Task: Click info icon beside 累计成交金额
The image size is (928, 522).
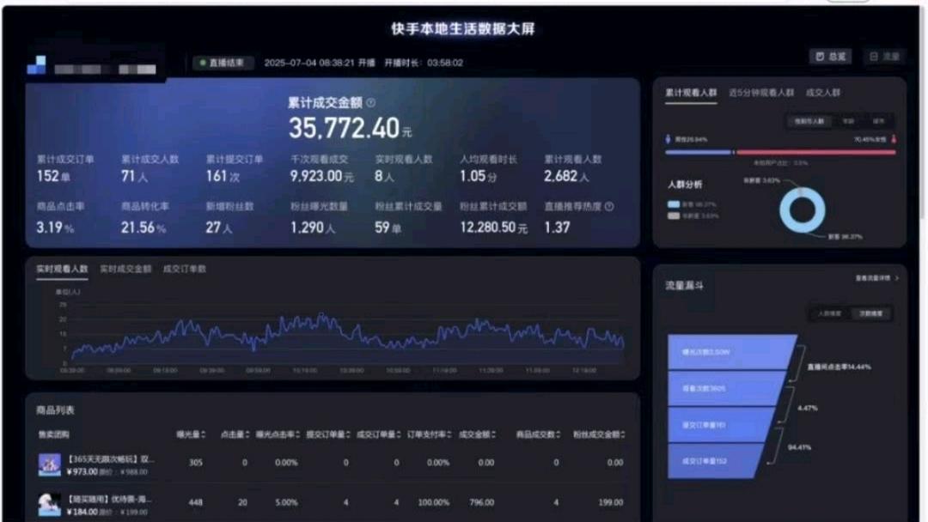Action: click(x=371, y=103)
